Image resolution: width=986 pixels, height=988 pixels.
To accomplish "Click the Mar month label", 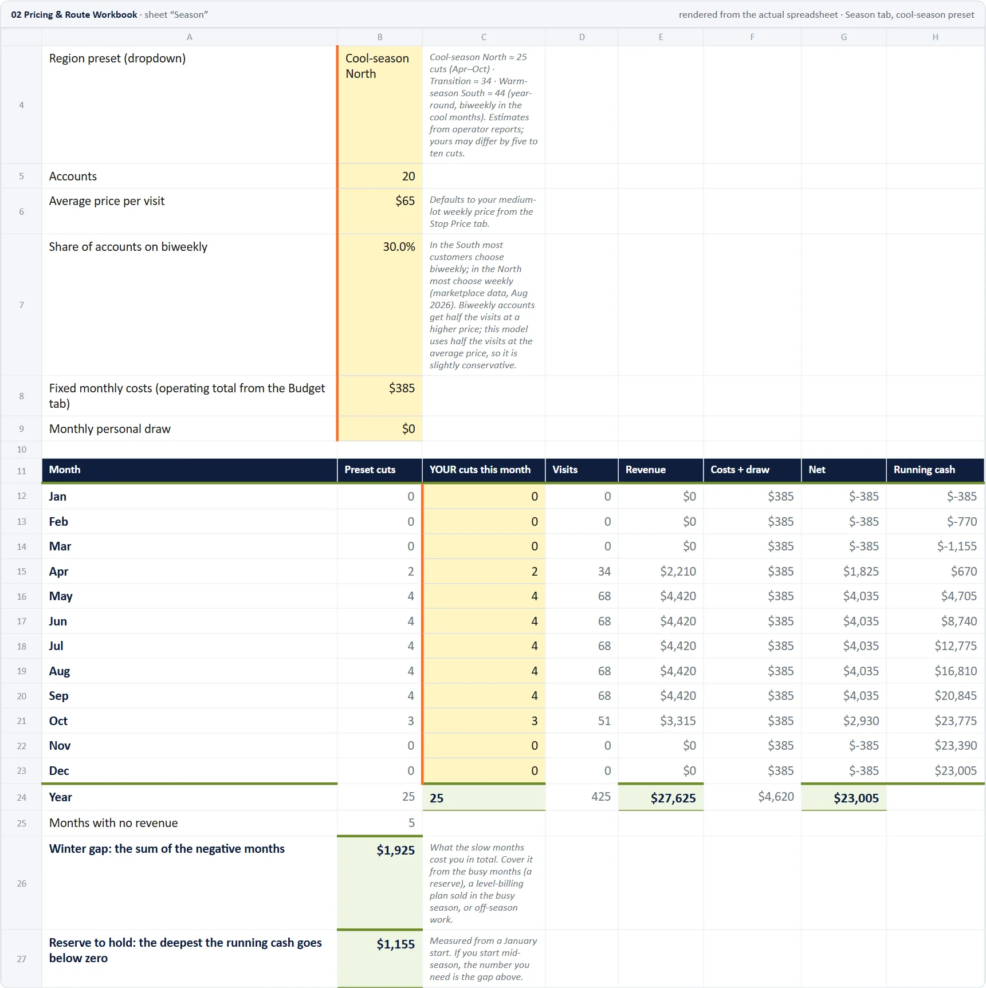I will coord(60,546).
